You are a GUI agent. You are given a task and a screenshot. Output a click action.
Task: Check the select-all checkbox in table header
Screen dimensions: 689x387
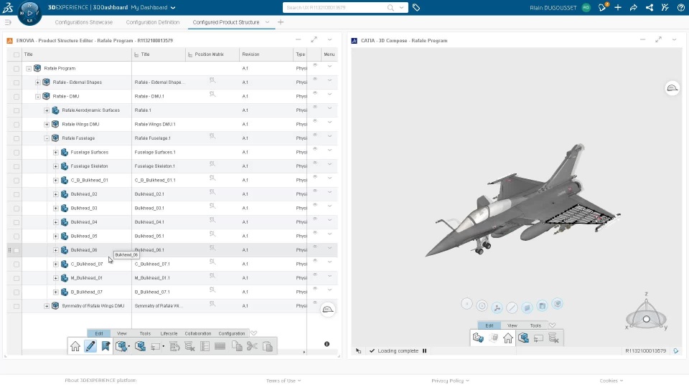17,54
